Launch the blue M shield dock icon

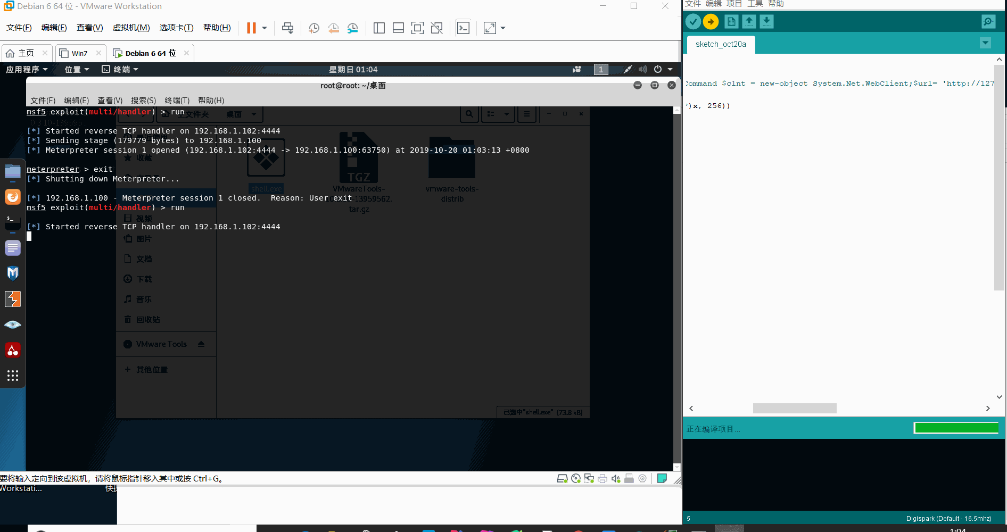tap(13, 273)
